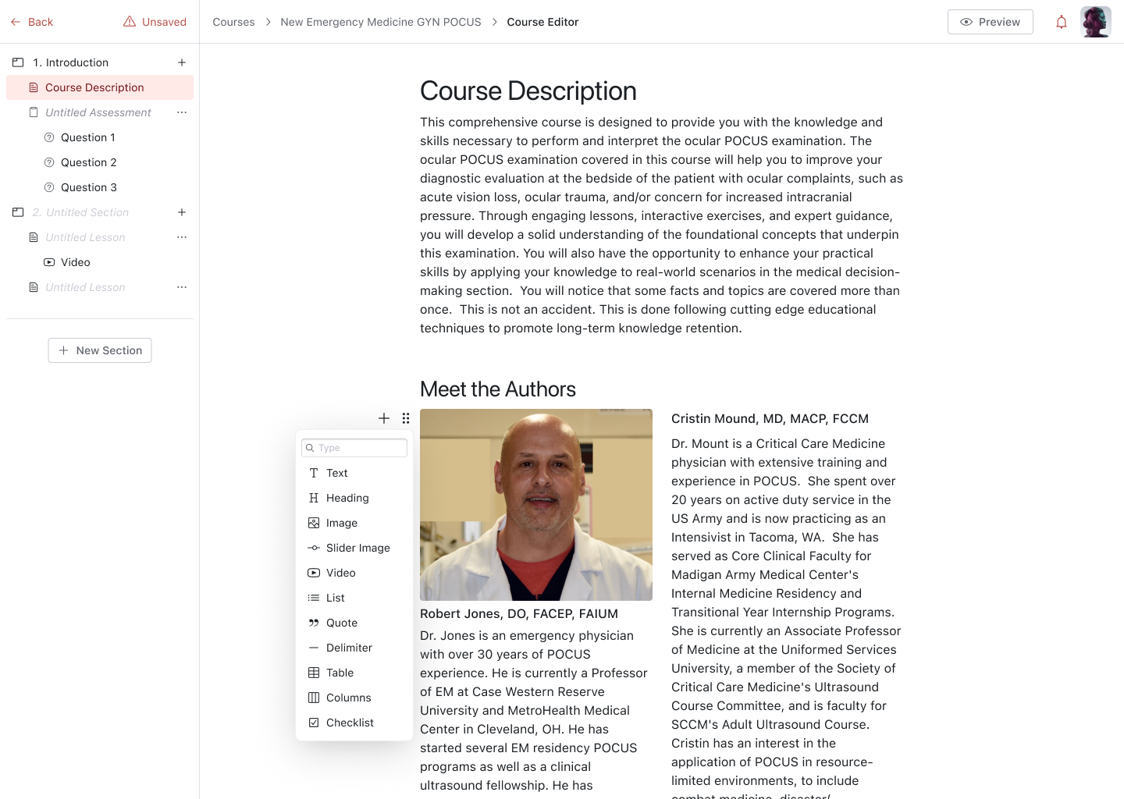
Task: Insert a Text block
Action: (354, 473)
